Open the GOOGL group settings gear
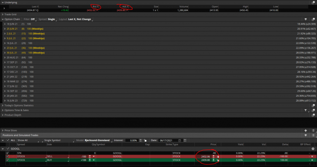The image size is (317, 167). 312,148
